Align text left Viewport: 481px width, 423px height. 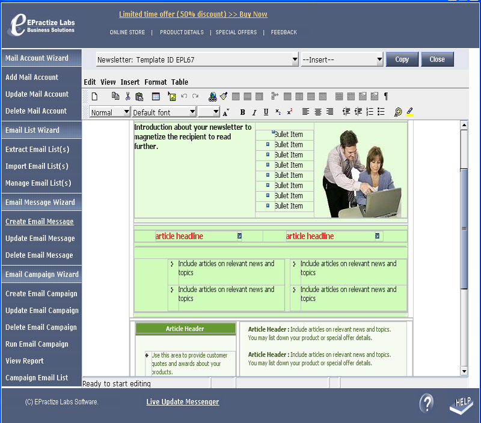pos(305,112)
